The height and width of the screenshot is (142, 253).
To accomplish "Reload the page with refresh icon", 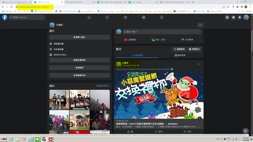I will coord(11,7).
